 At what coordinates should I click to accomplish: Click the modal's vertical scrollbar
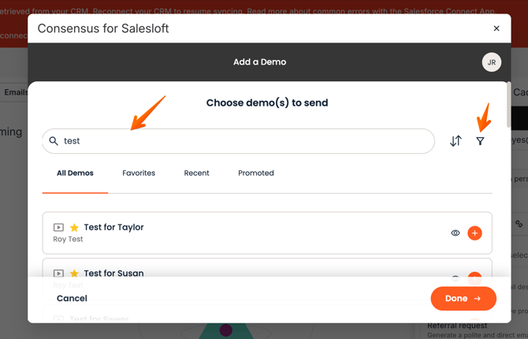(508, 105)
